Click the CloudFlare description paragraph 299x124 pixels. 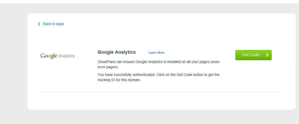(x=158, y=65)
